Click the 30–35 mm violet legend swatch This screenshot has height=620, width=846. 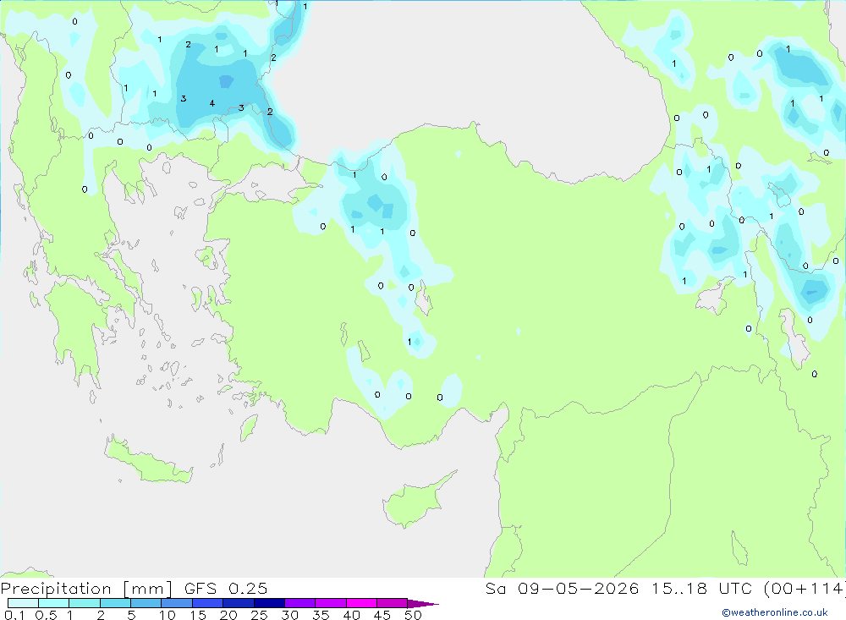click(300, 603)
